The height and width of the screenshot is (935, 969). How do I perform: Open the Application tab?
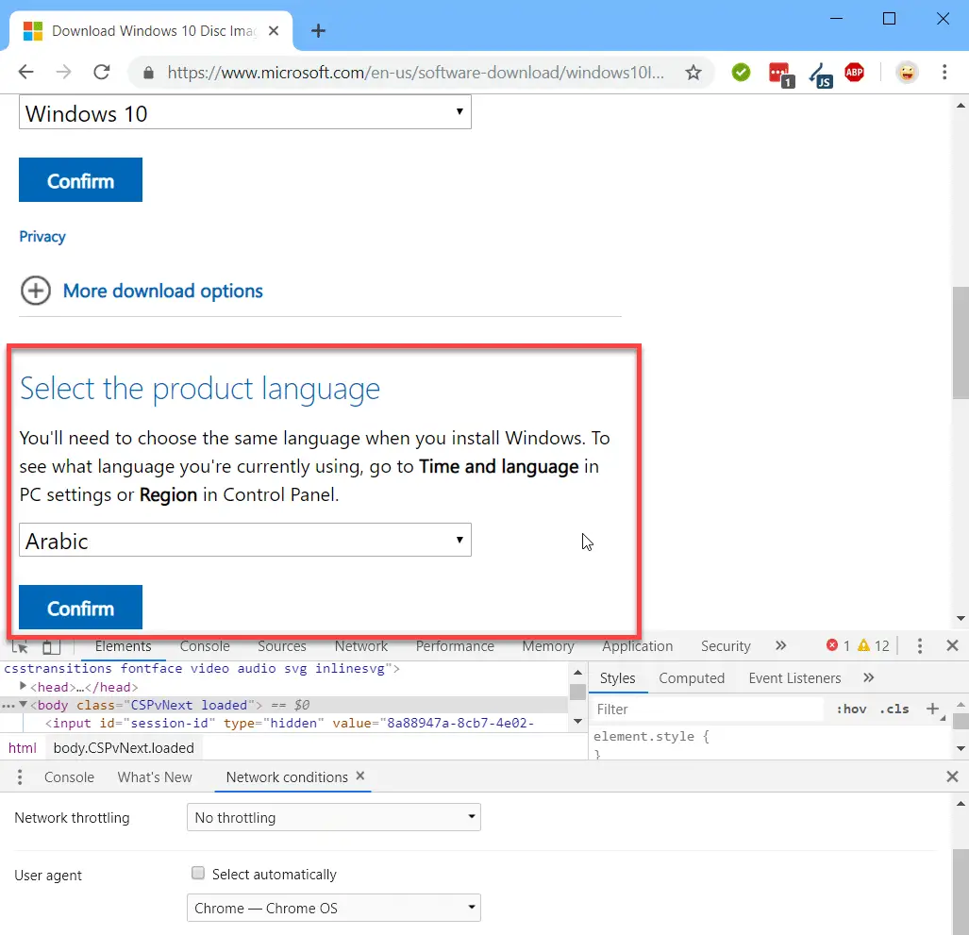click(637, 646)
